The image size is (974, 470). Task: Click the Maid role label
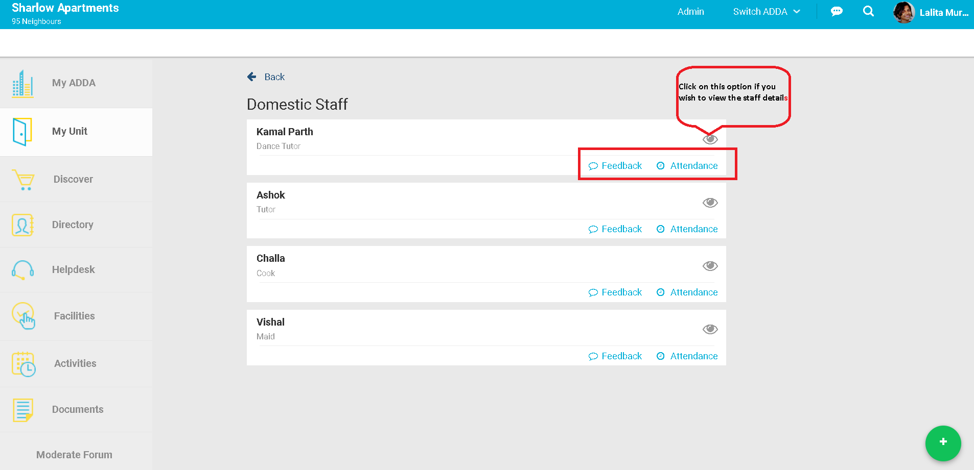pos(266,337)
